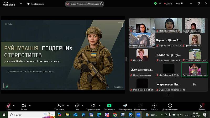Start recording with the Запись toolbar button
Image resolution: width=210 pixels, height=118 pixels.
coord(154,106)
